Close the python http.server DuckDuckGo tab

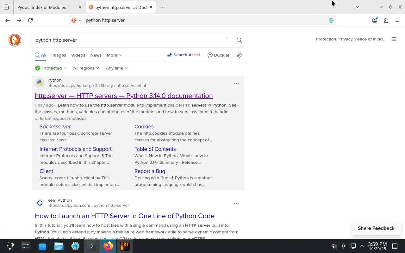(x=151, y=7)
